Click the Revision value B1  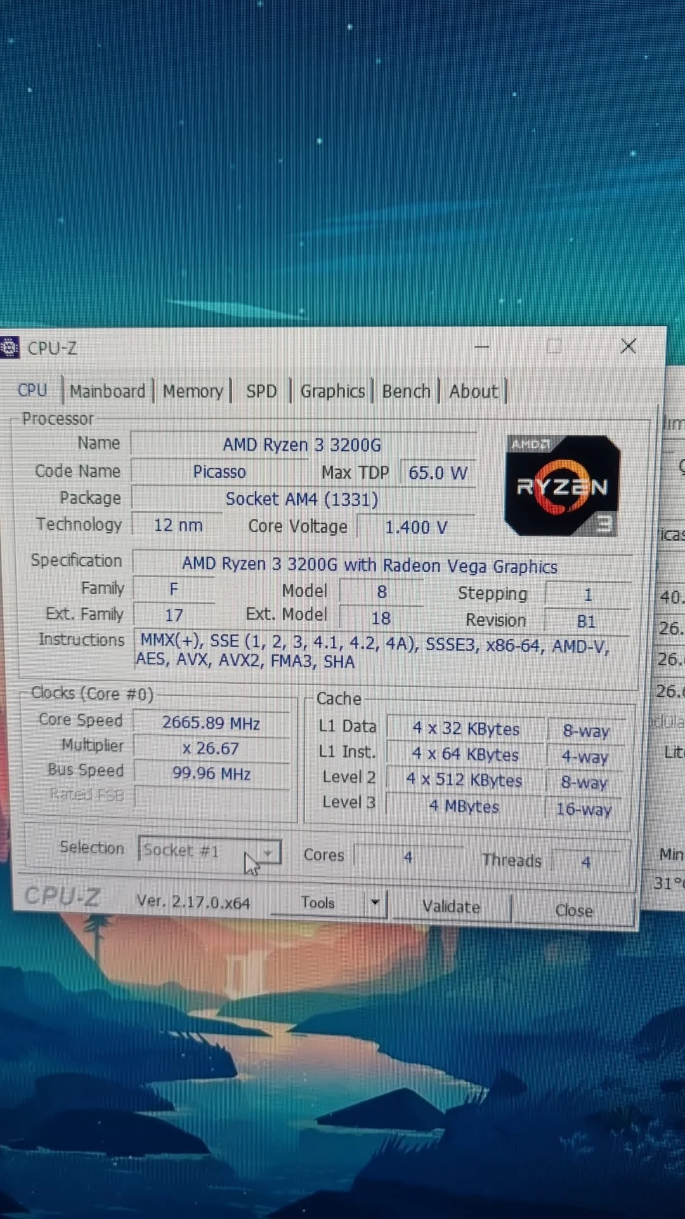(x=587, y=622)
